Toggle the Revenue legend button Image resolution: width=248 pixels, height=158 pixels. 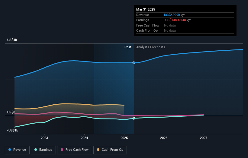click(17, 150)
